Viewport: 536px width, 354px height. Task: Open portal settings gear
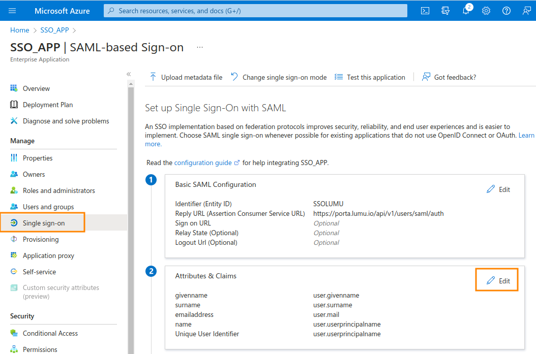[486, 11]
